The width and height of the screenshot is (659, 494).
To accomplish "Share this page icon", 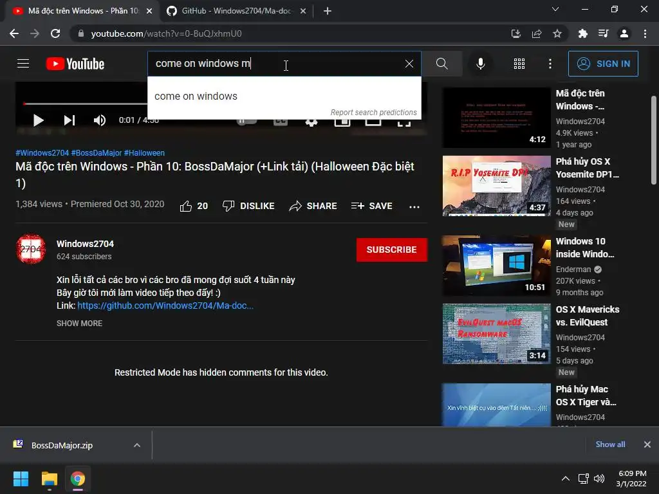I will click(x=537, y=33).
